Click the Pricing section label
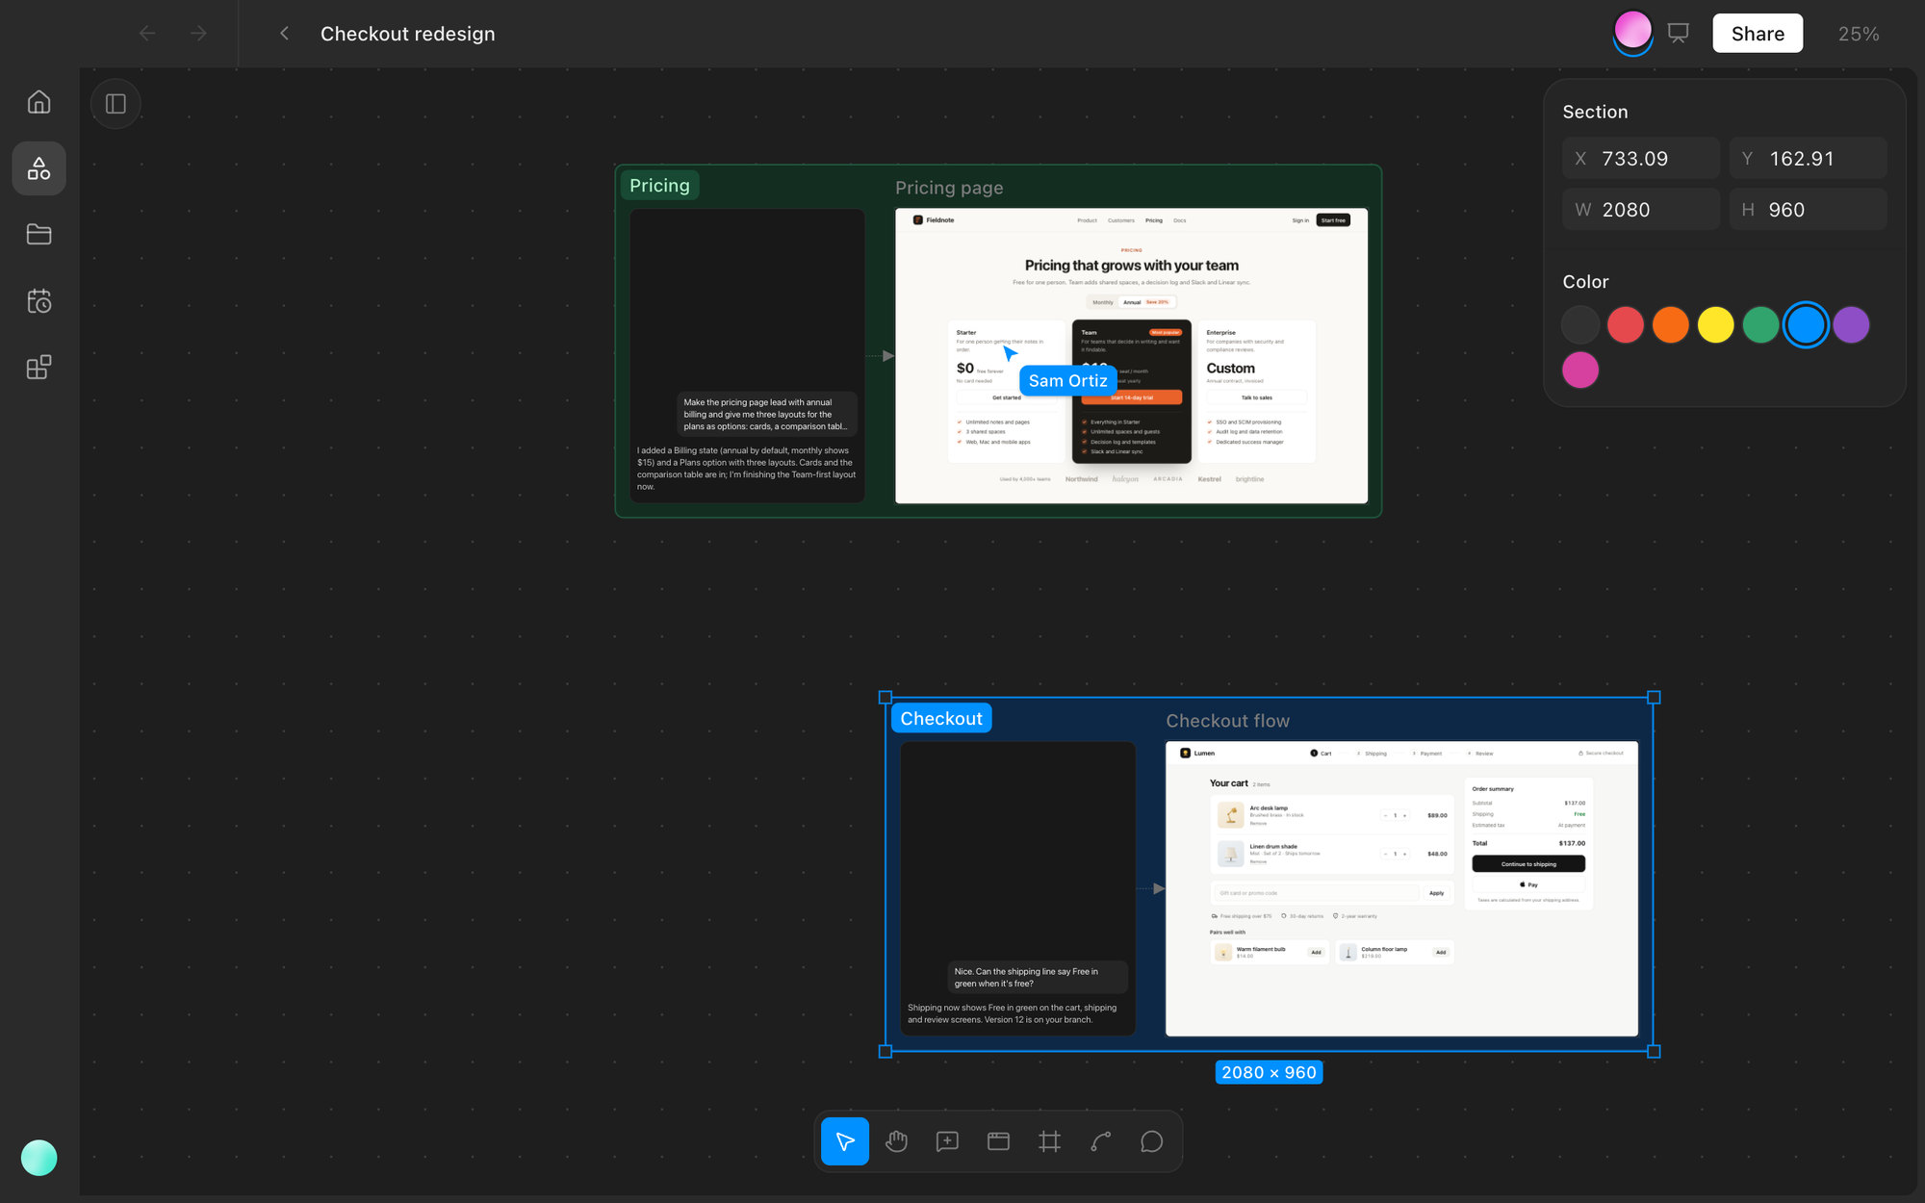Screen dimensions: 1925x1203 (659, 186)
